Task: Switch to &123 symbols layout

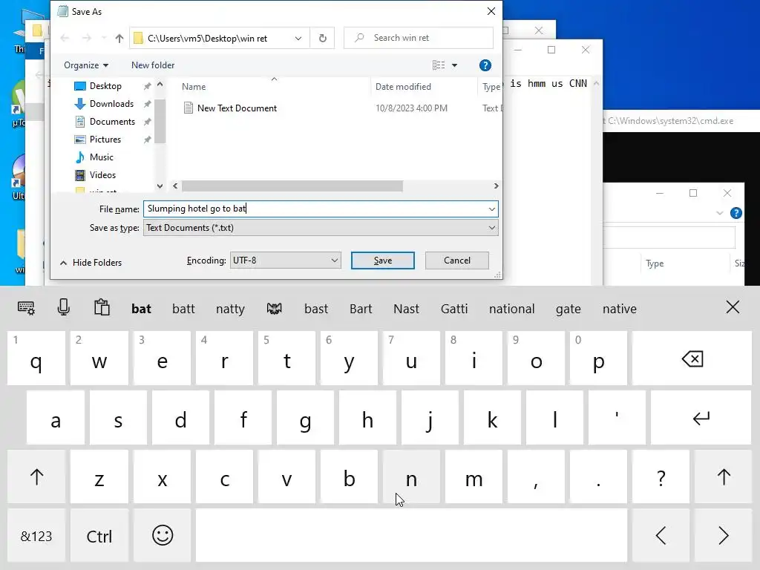Action: tap(36, 536)
